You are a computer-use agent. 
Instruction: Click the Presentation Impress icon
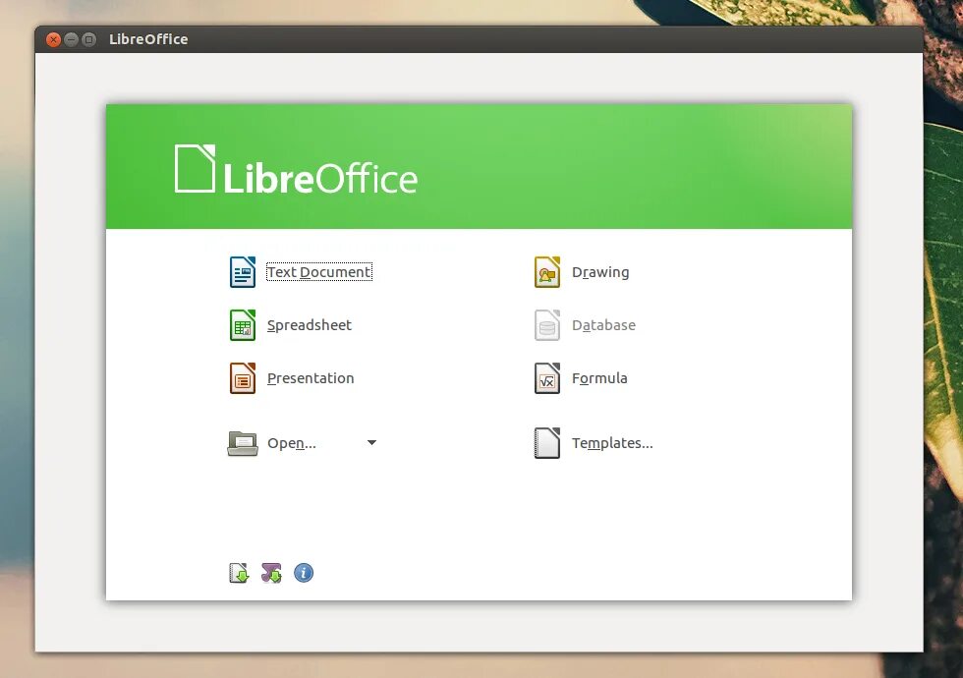tap(243, 377)
